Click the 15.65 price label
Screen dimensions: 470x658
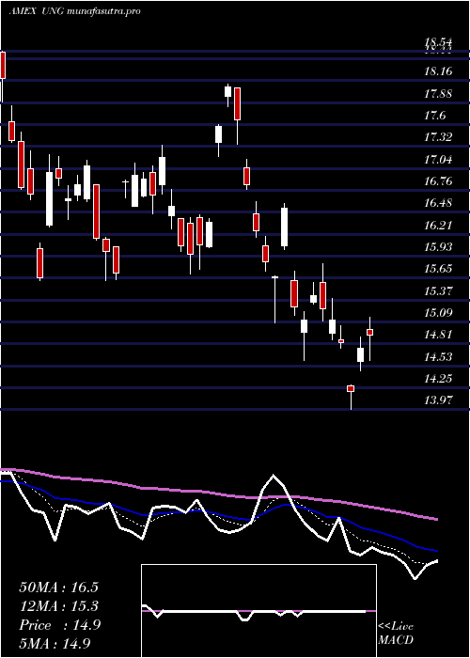click(438, 269)
